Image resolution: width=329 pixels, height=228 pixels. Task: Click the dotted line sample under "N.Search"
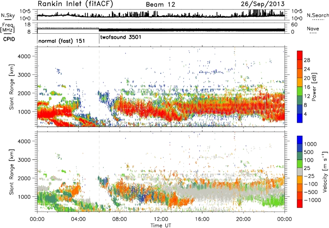[x=318, y=20]
